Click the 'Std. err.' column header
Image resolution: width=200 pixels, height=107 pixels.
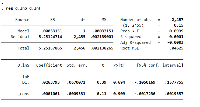77,65
